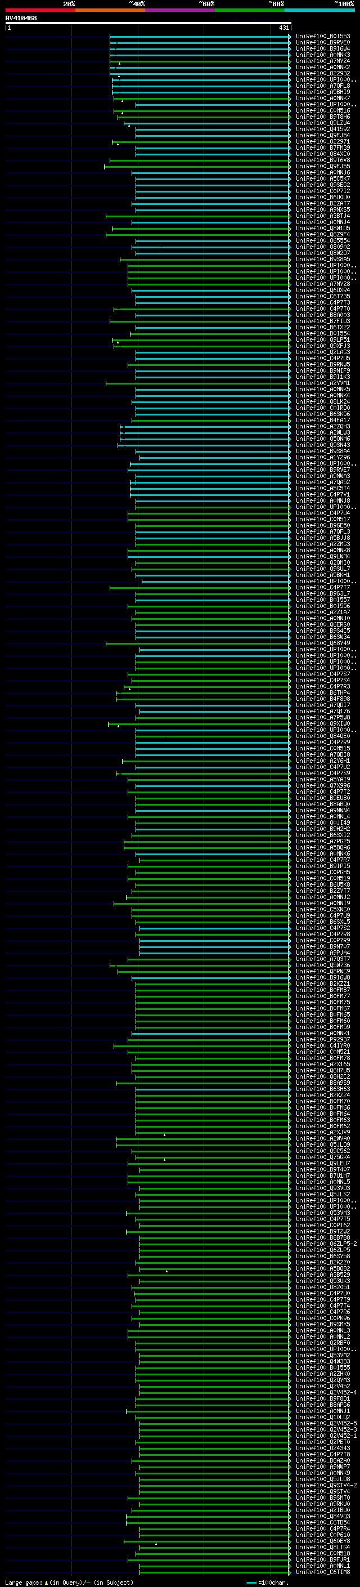Click the UniRef100_B7FM39 entry
This screenshot has height=1587, width=360.
pyautogui.click(x=322, y=148)
